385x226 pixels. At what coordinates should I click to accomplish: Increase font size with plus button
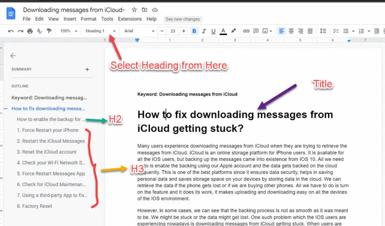183,31
